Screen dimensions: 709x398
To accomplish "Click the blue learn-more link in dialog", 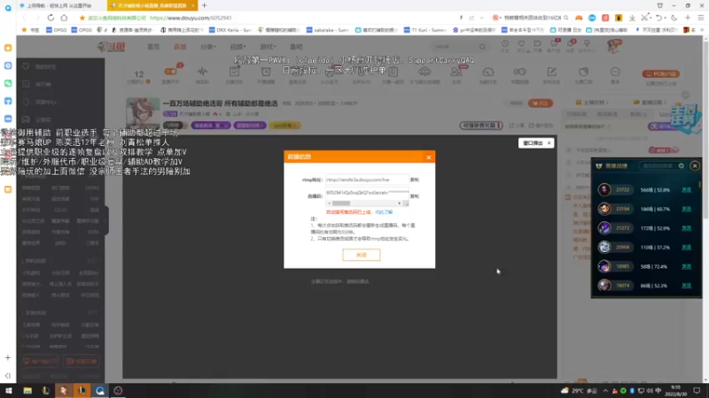I will [x=384, y=212].
